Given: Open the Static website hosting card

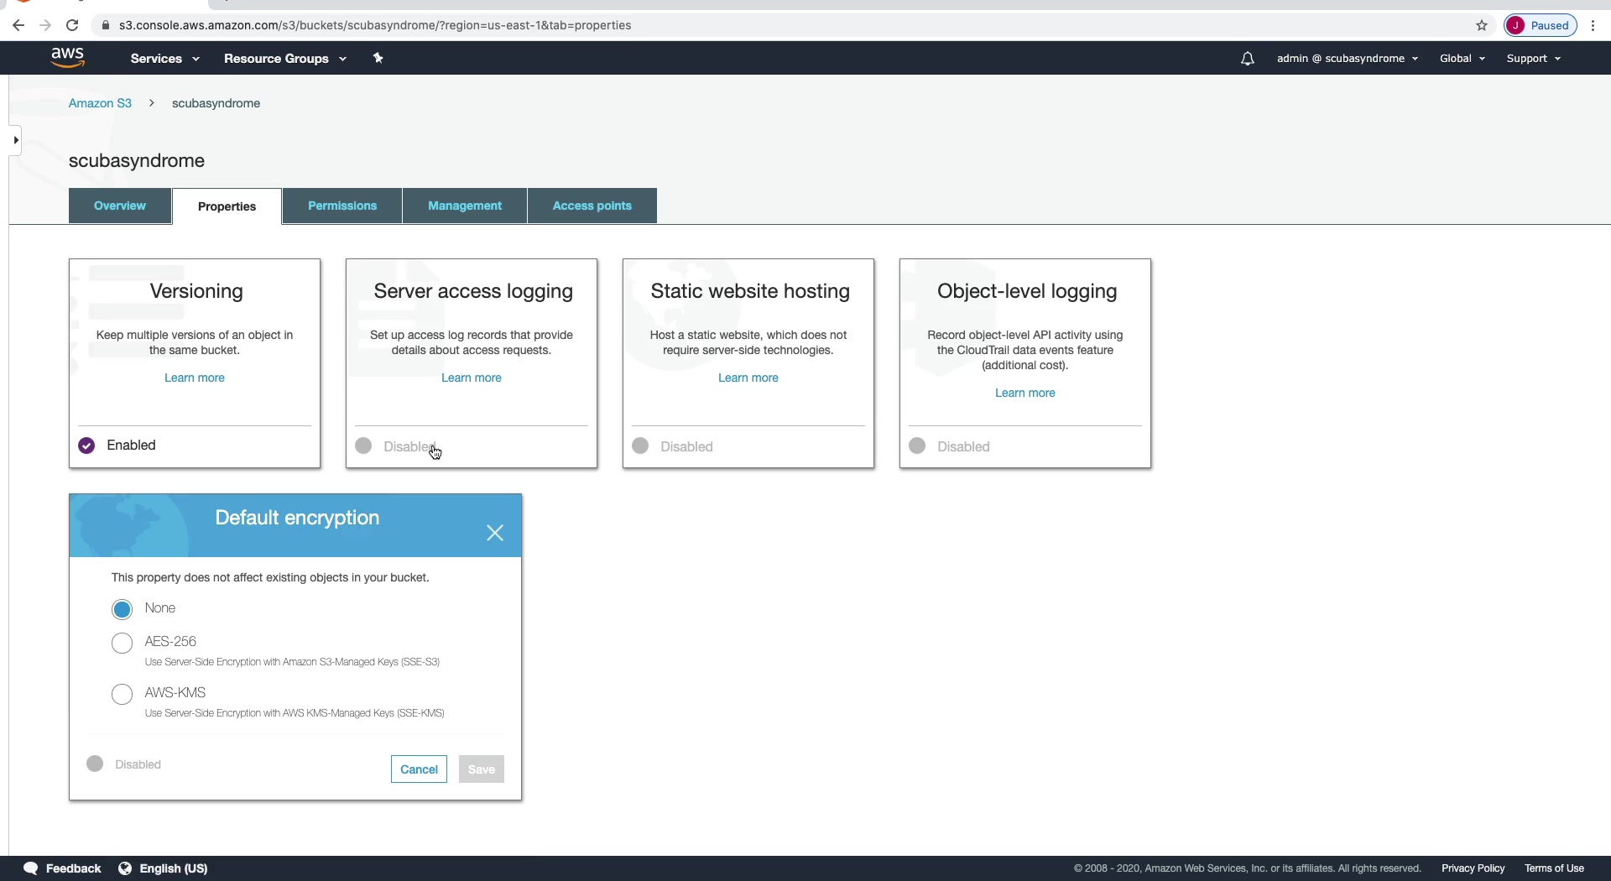Looking at the screenshot, I should (x=748, y=363).
